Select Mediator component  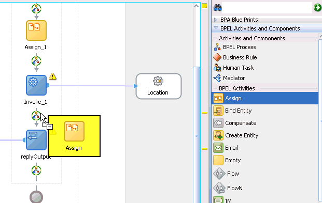pos(229,78)
